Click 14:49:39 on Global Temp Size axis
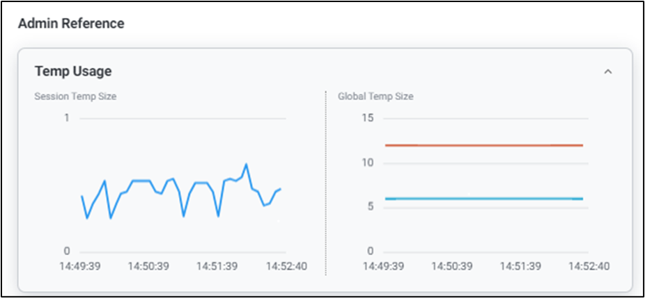This screenshot has height=298, width=645. (x=383, y=266)
